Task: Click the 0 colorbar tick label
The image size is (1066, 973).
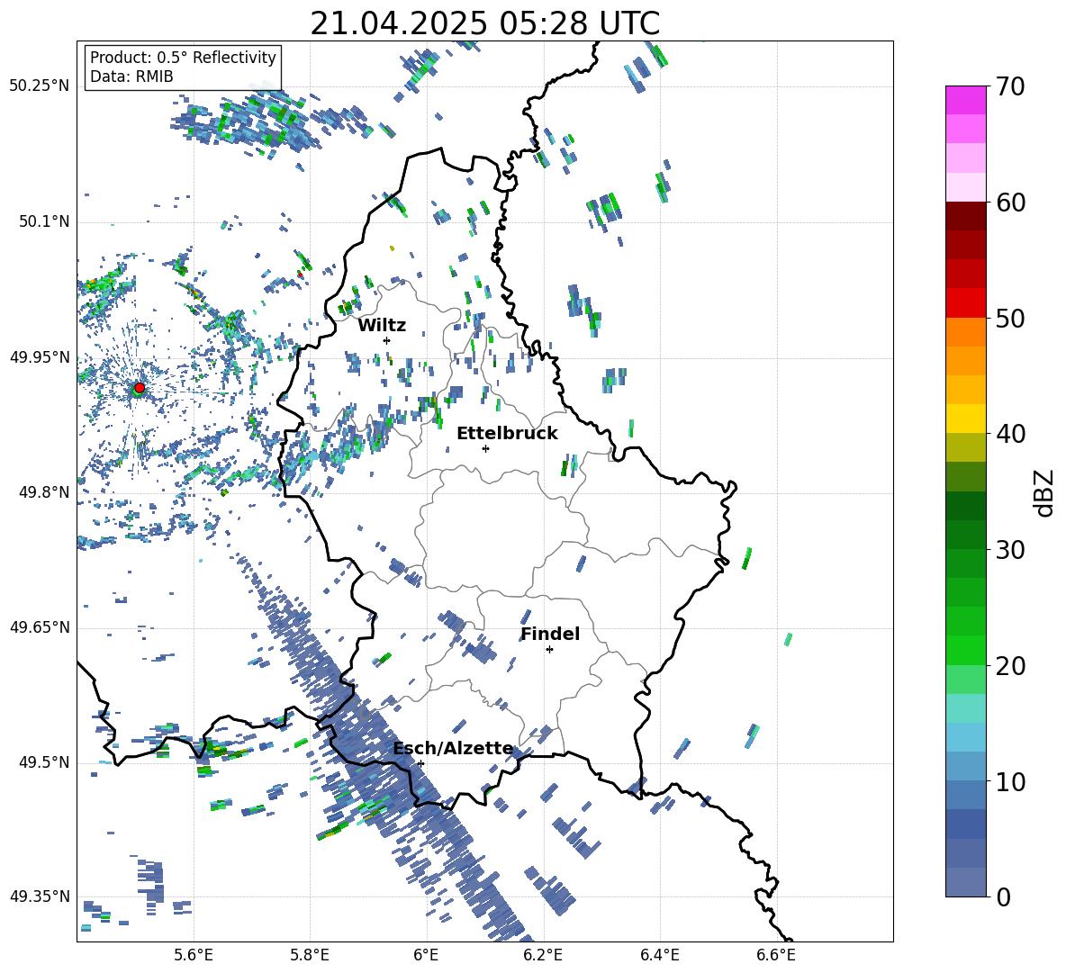Action: (x=1003, y=896)
